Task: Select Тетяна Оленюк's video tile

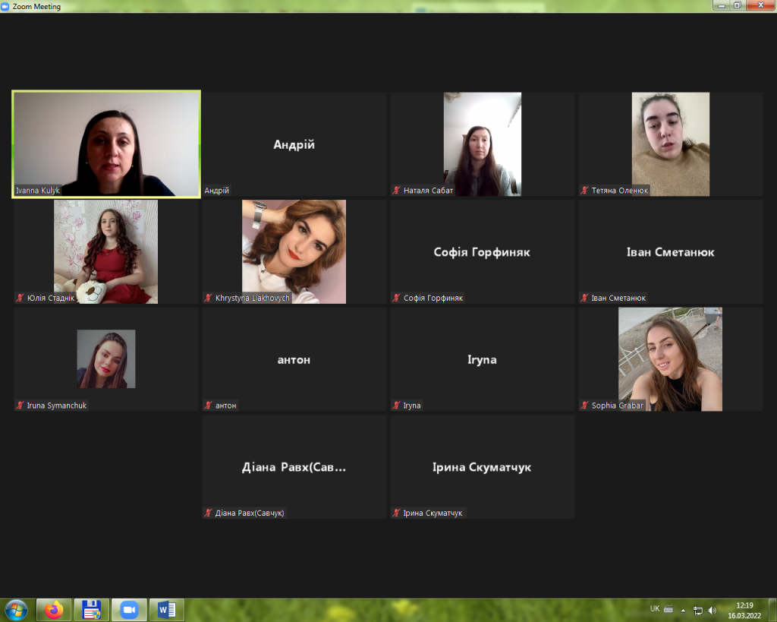Action: click(x=670, y=144)
